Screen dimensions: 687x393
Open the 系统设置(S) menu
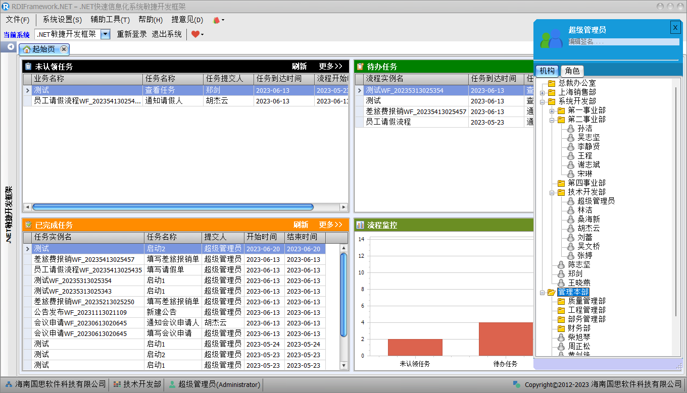pyautogui.click(x=62, y=20)
